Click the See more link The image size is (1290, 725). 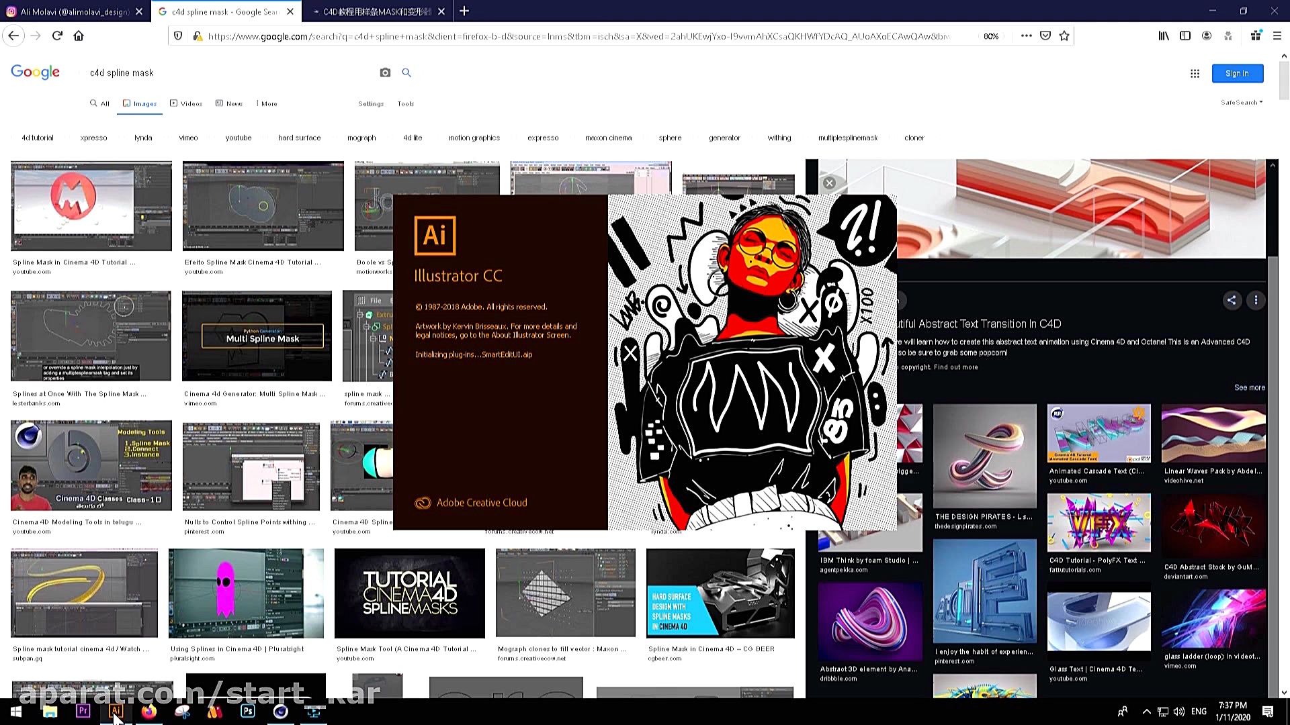coord(1249,387)
